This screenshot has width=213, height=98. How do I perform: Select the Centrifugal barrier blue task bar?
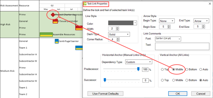(x=57, y=41)
